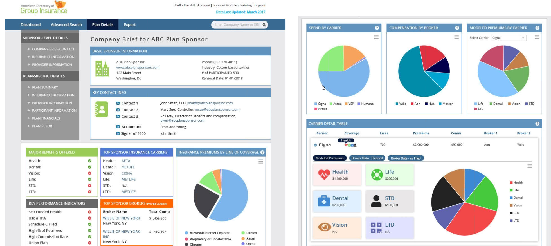Click the green contact card icon
This screenshot has width=551, height=246.
coord(101,109)
